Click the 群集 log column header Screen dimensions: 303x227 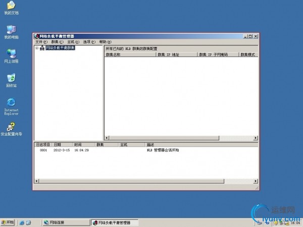[x=106, y=145]
